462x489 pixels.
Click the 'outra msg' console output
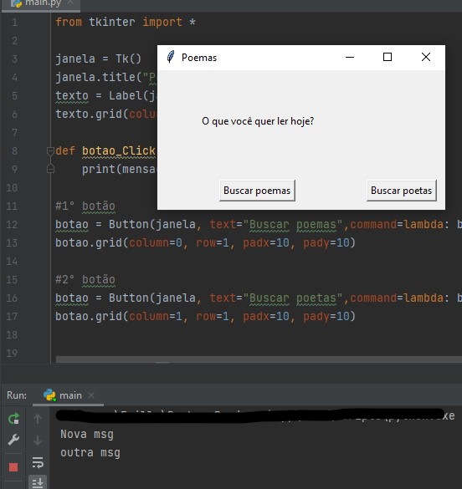[x=90, y=452]
